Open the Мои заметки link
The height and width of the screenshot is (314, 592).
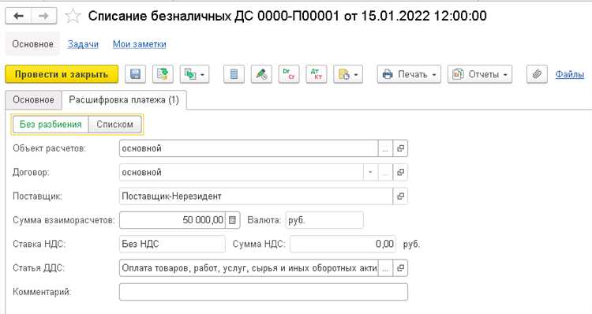[139, 44]
